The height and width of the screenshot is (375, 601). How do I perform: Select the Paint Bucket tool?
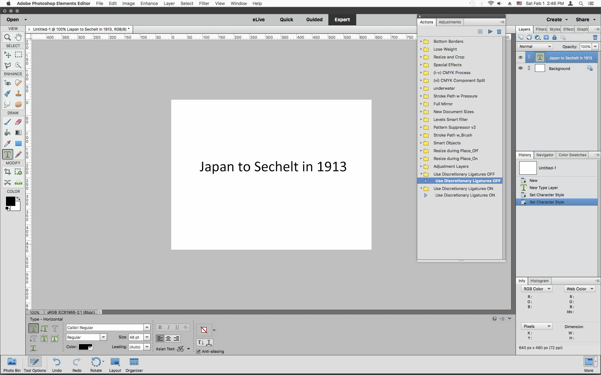point(8,133)
